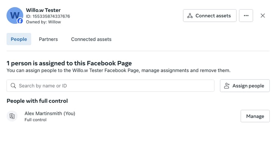Open the Connected assets tab
The image size is (276, 151).
click(91, 39)
